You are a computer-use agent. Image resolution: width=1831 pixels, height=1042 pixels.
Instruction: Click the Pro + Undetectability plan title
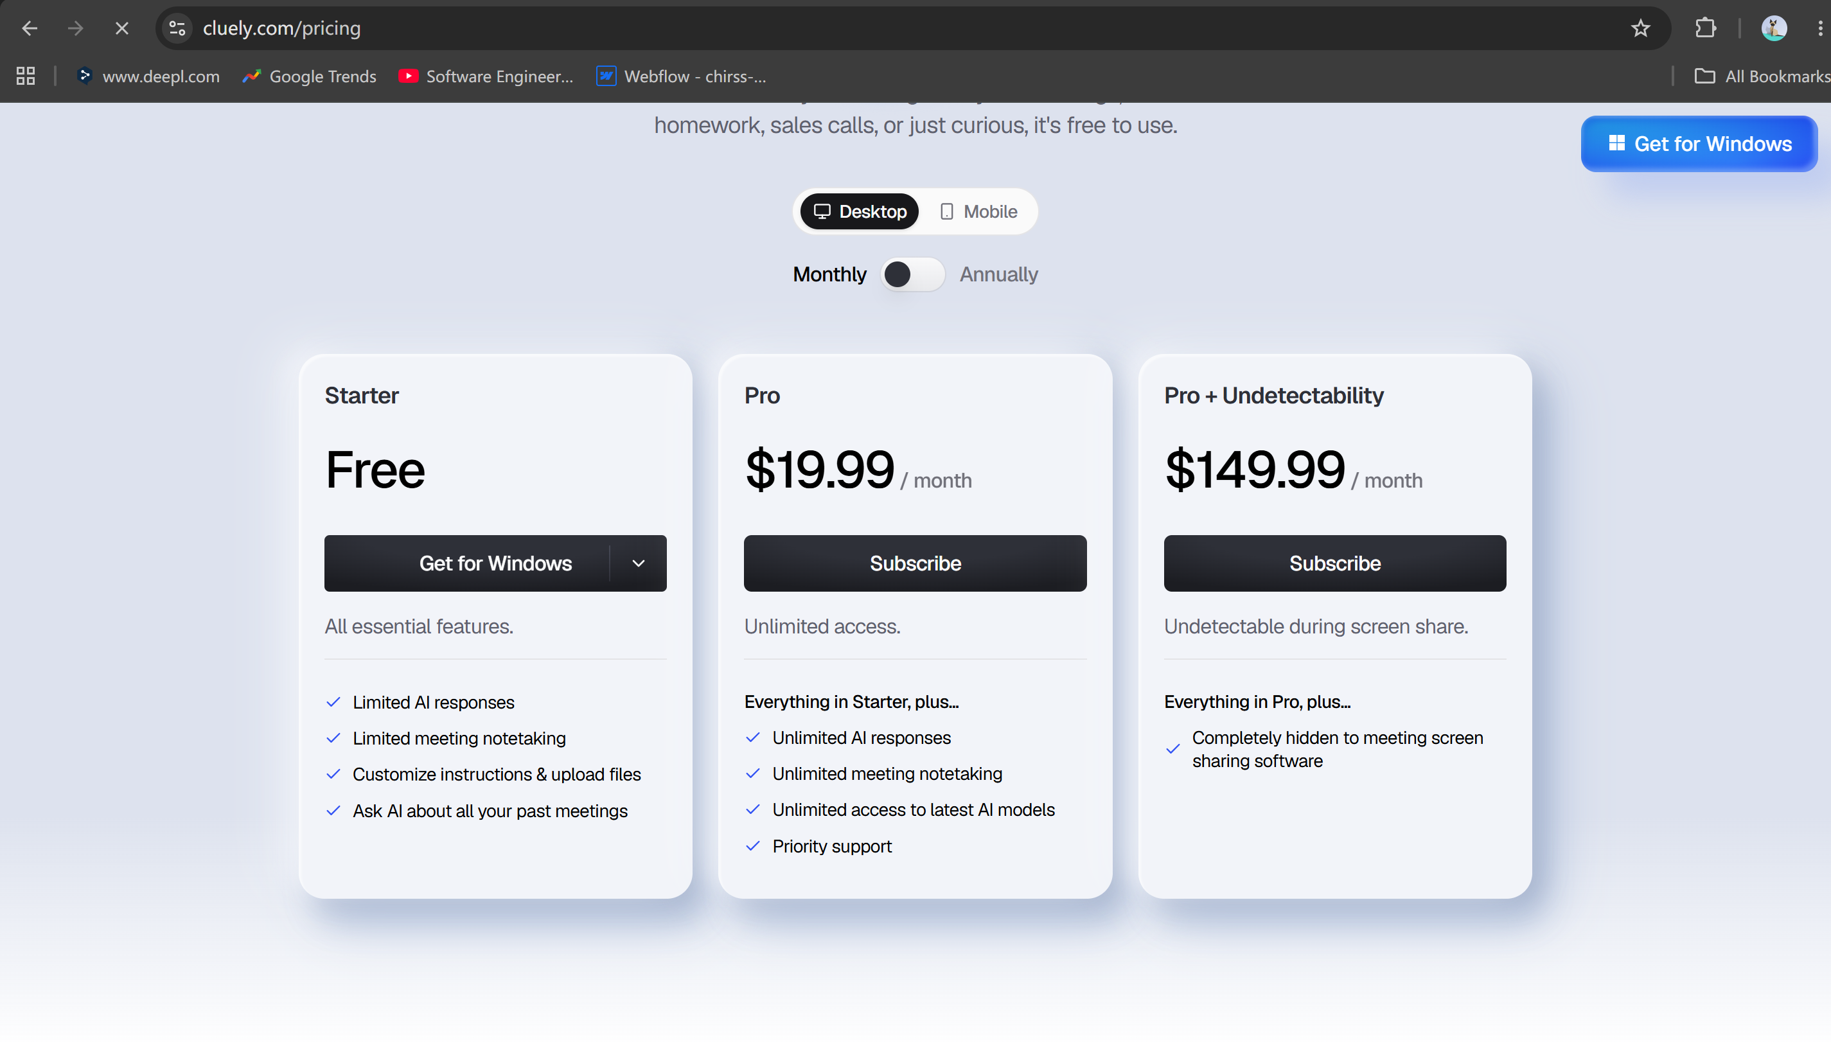pyautogui.click(x=1273, y=395)
